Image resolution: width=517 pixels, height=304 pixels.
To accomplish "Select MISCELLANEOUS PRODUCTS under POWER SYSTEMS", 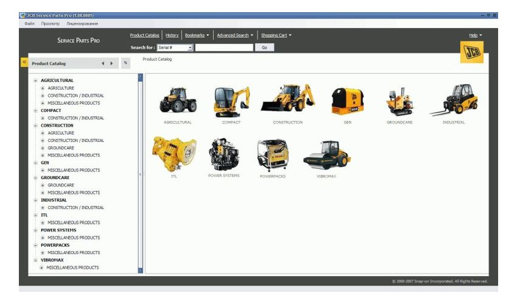I will (x=74, y=238).
